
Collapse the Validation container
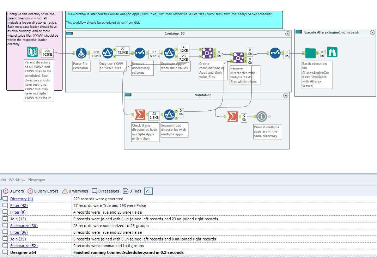tap(286, 95)
